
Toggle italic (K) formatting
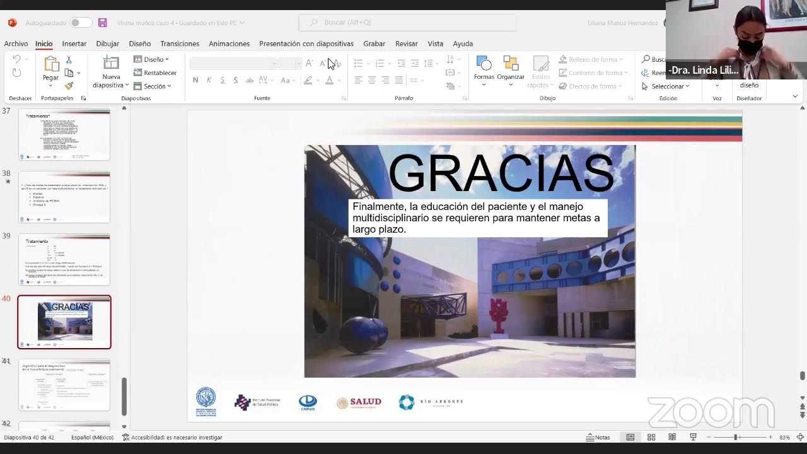coord(209,80)
